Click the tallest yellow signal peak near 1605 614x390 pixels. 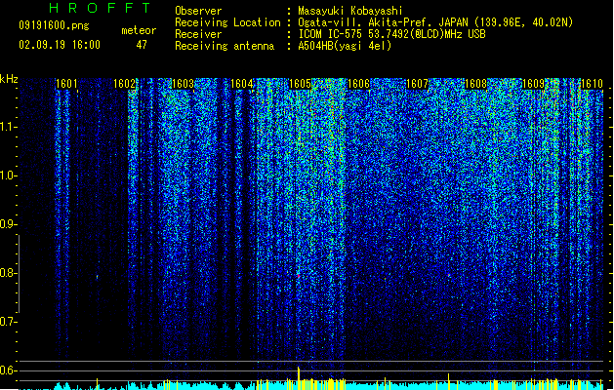pyautogui.click(x=299, y=377)
